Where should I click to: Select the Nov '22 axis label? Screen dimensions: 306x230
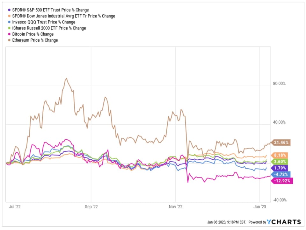pos(176,207)
